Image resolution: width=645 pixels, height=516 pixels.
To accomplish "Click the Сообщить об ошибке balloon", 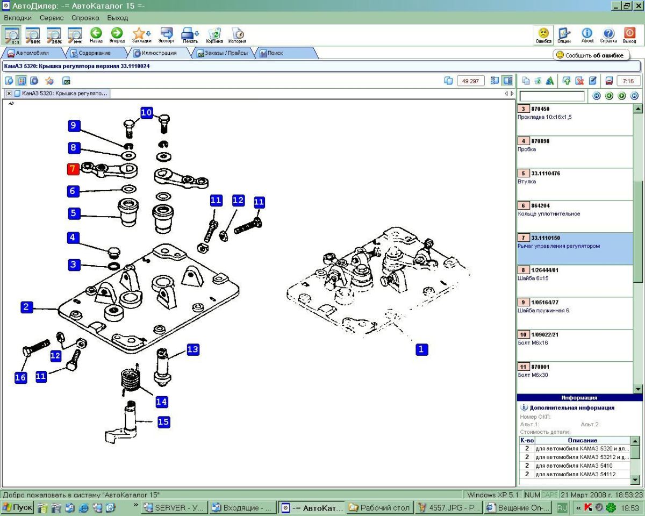I will point(590,55).
